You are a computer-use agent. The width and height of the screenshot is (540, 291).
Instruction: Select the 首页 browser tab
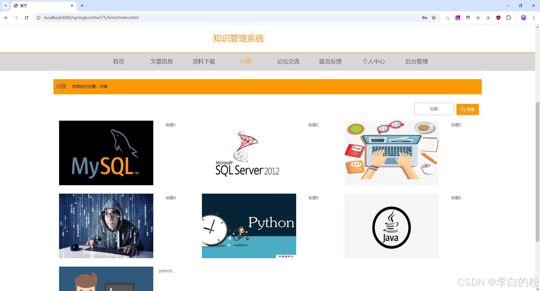coord(44,6)
